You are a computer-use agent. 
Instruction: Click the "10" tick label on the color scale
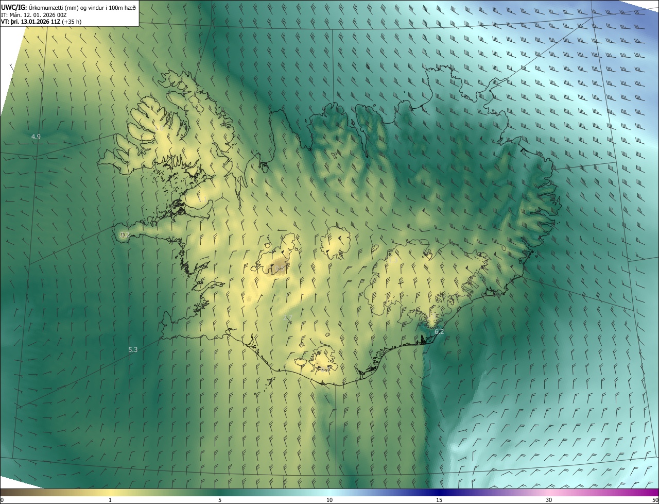[329, 500]
